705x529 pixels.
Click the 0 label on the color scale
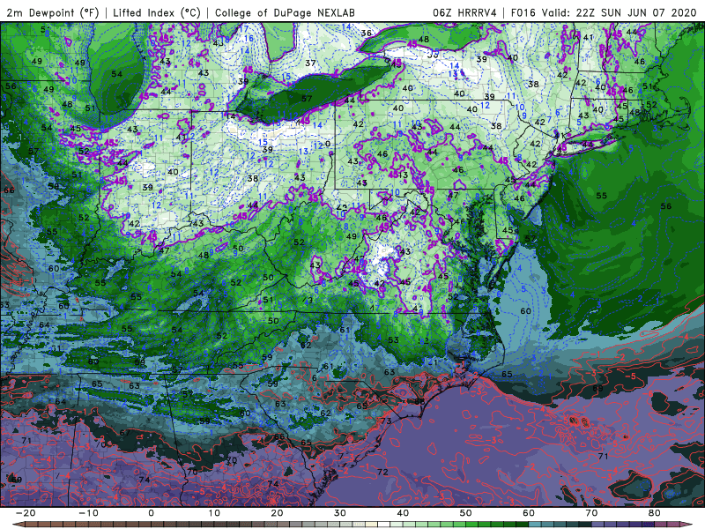point(151,513)
